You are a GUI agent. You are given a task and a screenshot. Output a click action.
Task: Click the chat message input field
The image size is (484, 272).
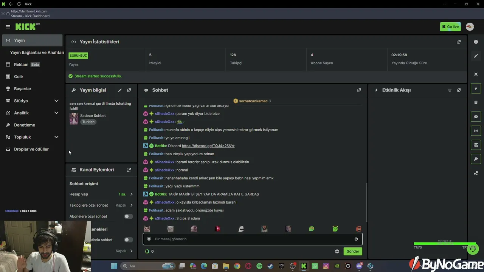coord(253,239)
